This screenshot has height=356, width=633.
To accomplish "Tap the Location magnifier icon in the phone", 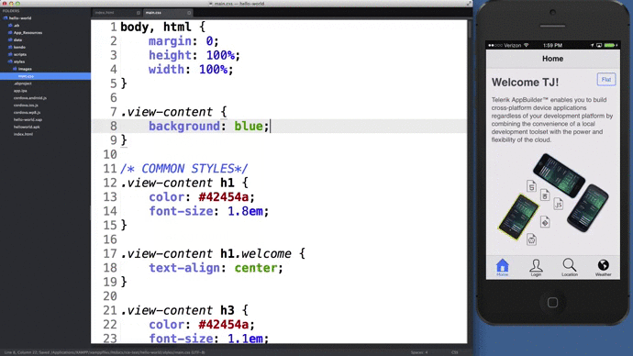I will 570,265.
